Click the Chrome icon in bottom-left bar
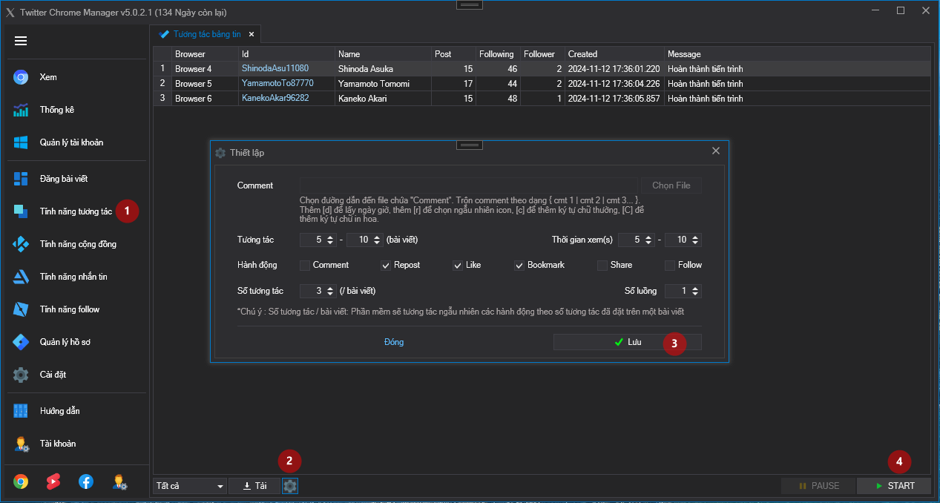Image resolution: width=940 pixels, height=503 pixels. [x=21, y=481]
